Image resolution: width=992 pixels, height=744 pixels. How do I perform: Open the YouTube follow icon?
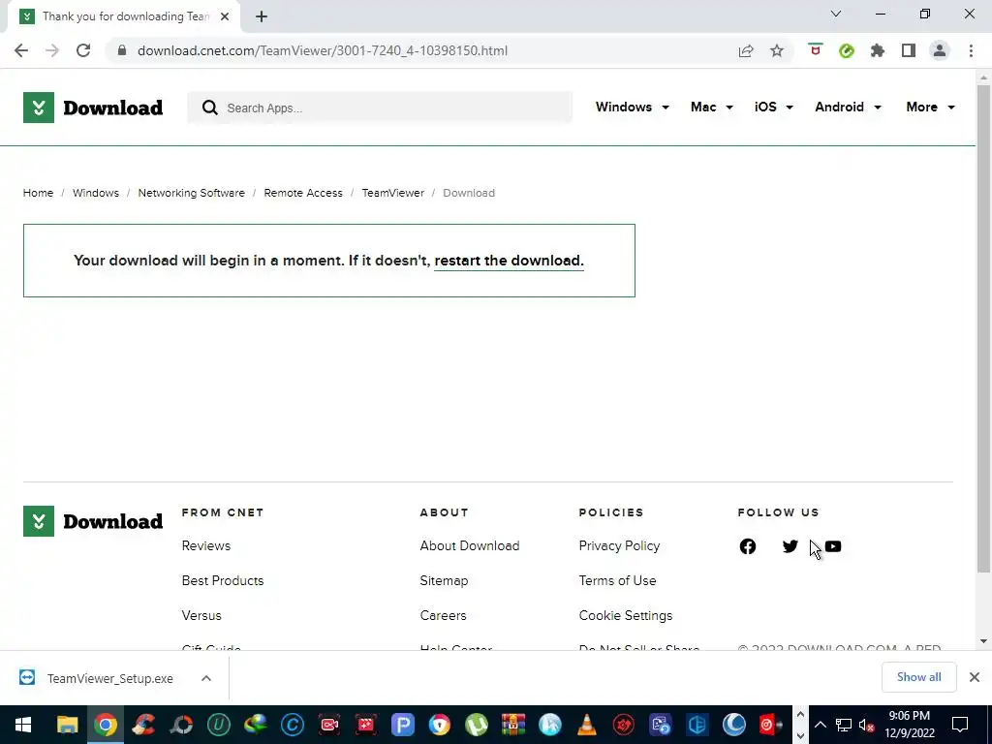pyautogui.click(x=833, y=546)
